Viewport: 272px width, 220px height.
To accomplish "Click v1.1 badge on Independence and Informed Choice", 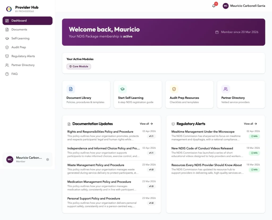I will tap(151, 153).
